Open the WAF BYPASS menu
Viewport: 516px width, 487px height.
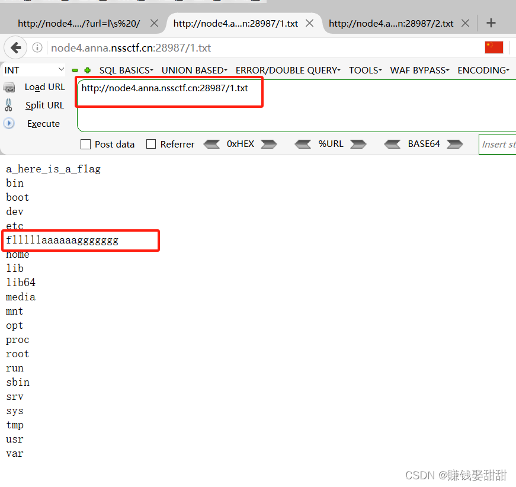[419, 70]
